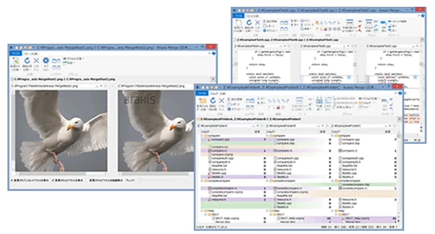
Task: Click the blue gear options icon in image window
Action: pos(46,61)
